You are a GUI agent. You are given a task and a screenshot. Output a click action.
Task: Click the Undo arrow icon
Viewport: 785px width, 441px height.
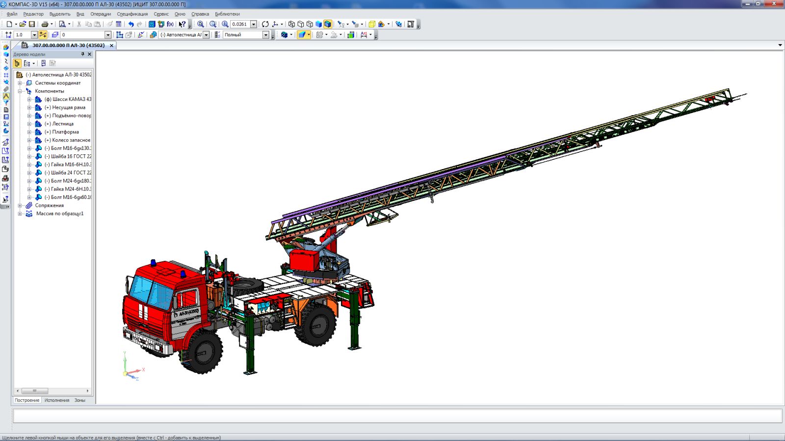click(131, 24)
